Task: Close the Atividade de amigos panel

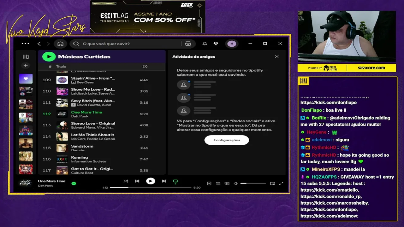Action: (277, 57)
